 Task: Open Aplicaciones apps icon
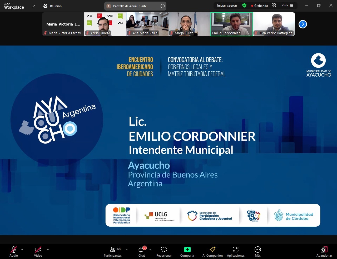[x=236, y=250]
